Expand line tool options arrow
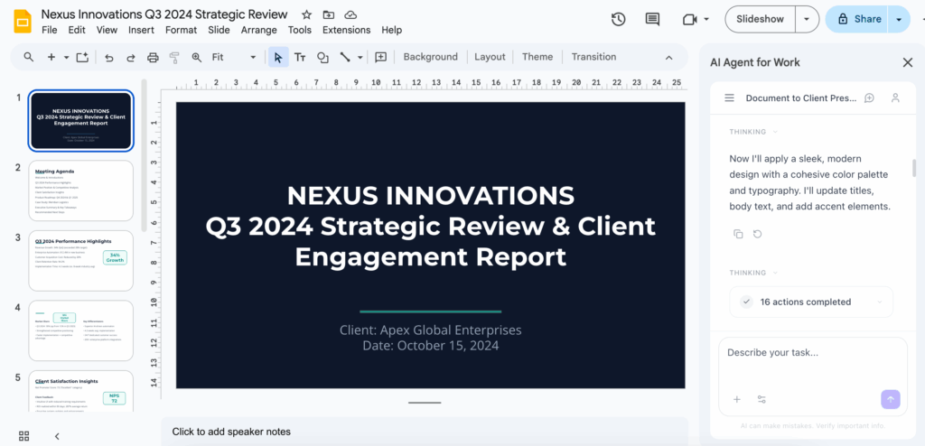Image resolution: width=925 pixels, height=446 pixels. pos(360,57)
